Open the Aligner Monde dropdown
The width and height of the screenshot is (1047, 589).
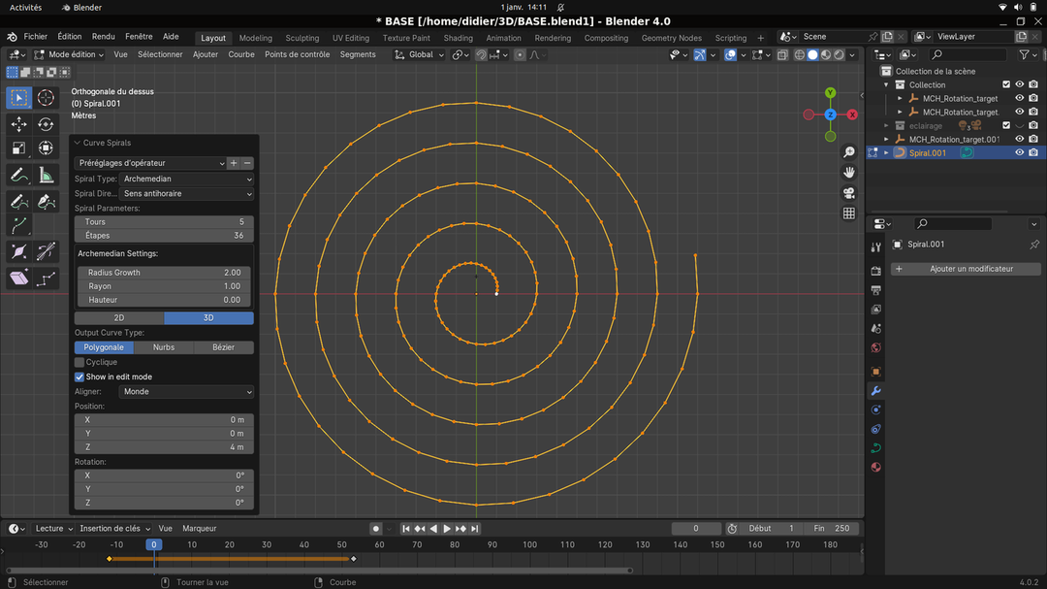point(187,392)
